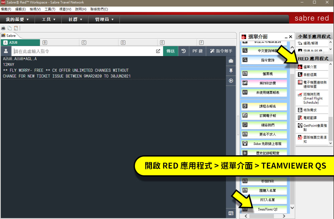Select work area A A2U8 tab
The width and height of the screenshot is (334, 219).
[x=20, y=43]
